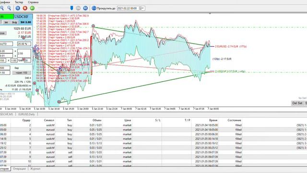
Task: Click the 1029.68 EUR balance value
Action: click(22, 29)
